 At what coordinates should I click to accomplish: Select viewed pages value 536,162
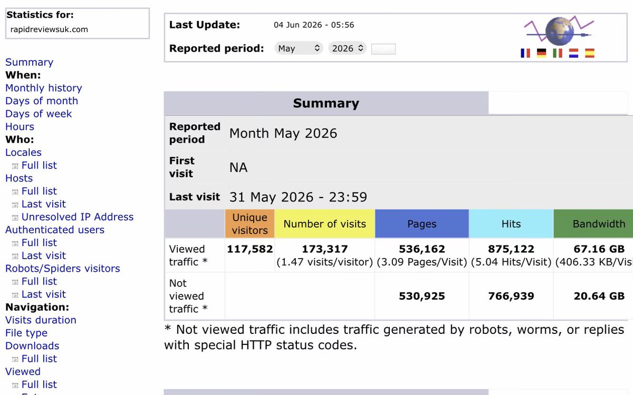tap(422, 249)
